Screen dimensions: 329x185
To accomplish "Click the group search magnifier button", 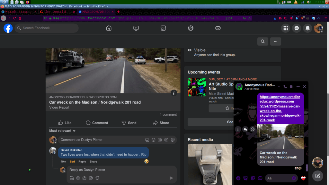I will [263, 41].
